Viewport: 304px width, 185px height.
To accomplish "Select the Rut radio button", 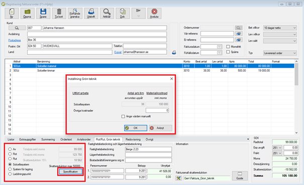I will click(x=10, y=159).
